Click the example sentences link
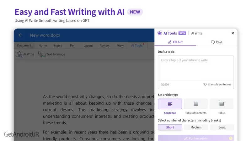This screenshot has width=251, height=141. (219, 84)
